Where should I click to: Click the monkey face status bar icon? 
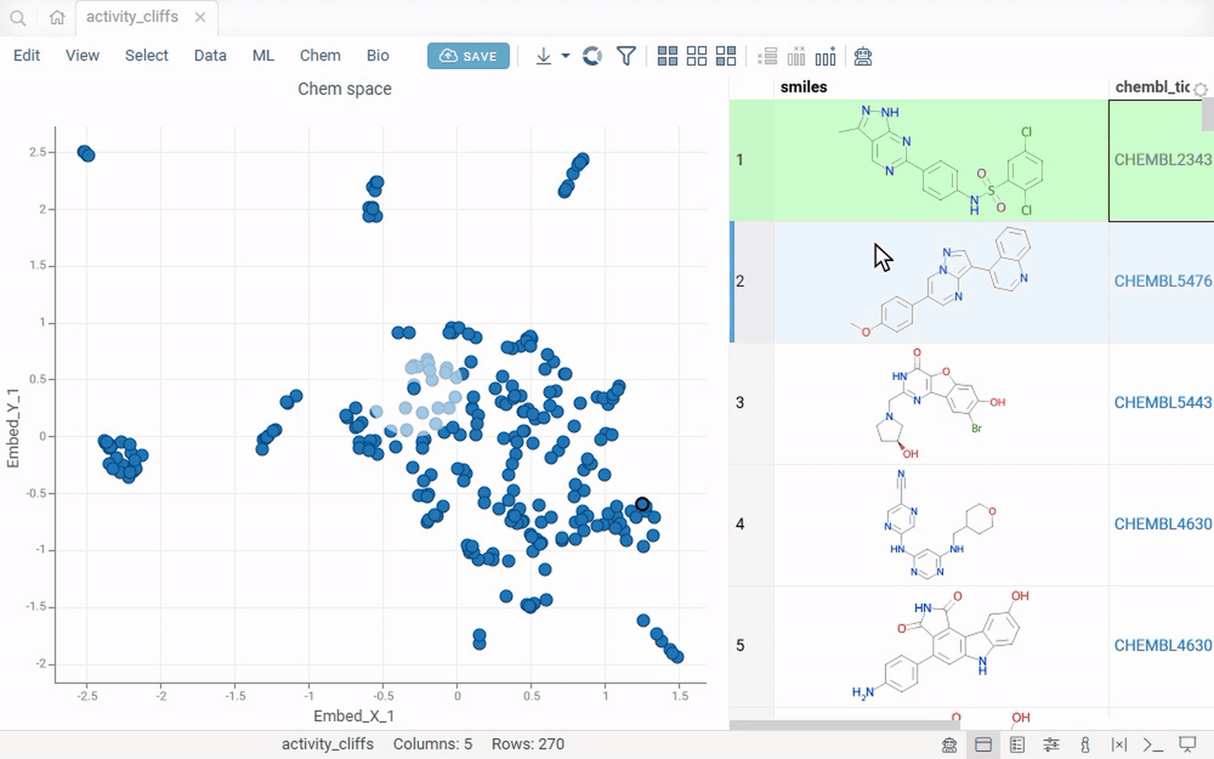pyautogui.click(x=949, y=745)
